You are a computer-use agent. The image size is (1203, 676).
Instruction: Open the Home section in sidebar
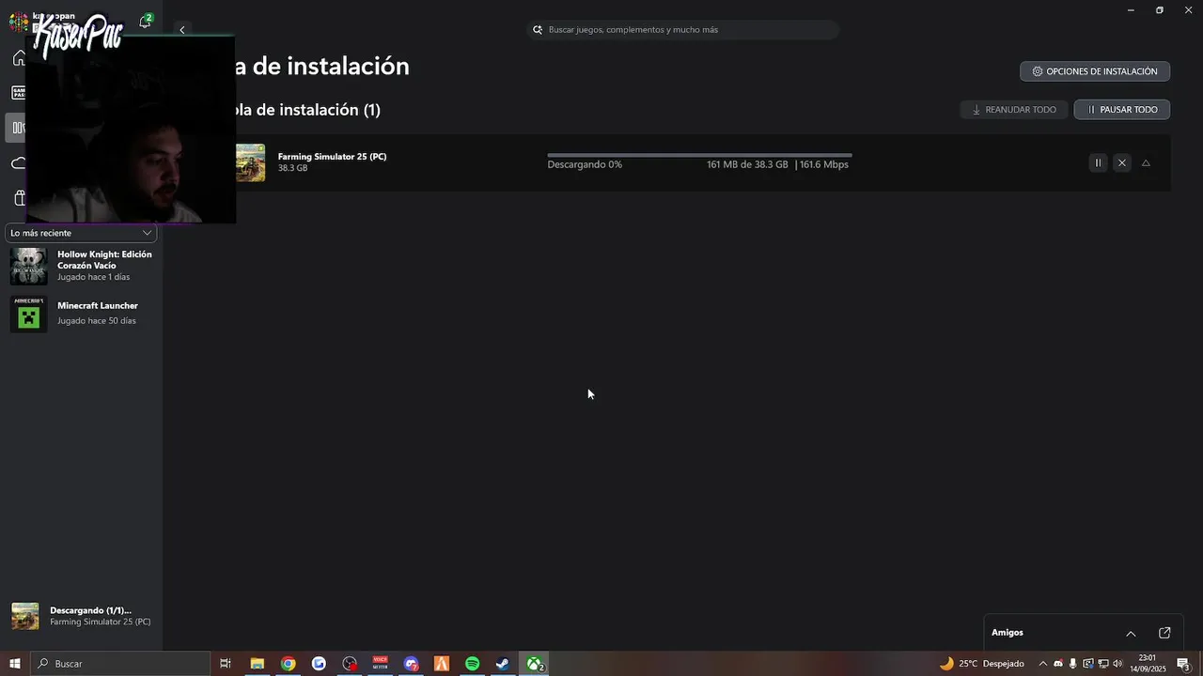19,58
